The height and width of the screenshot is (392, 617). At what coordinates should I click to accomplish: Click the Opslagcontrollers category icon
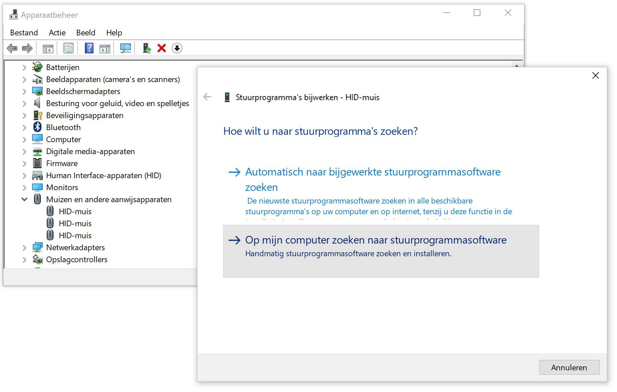click(37, 259)
